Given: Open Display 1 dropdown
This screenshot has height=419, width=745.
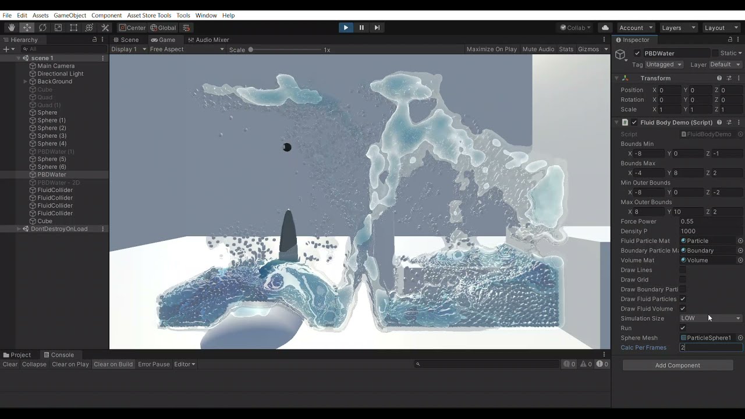Looking at the screenshot, I should coord(129,49).
